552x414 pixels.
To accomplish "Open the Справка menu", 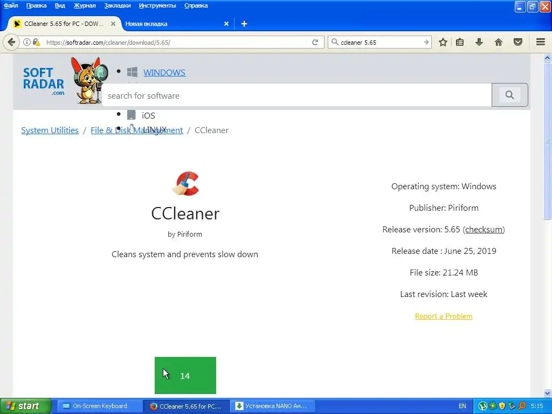I will pos(196,5).
